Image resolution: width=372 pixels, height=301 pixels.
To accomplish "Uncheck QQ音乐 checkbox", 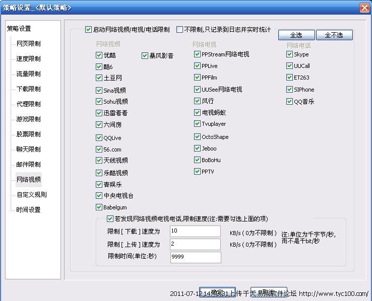I will (289, 102).
